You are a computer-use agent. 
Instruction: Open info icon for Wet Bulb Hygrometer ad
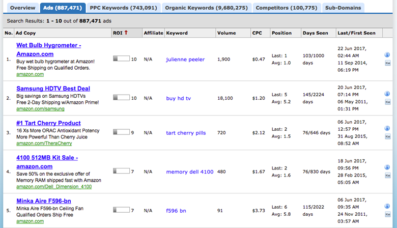coord(387,54)
